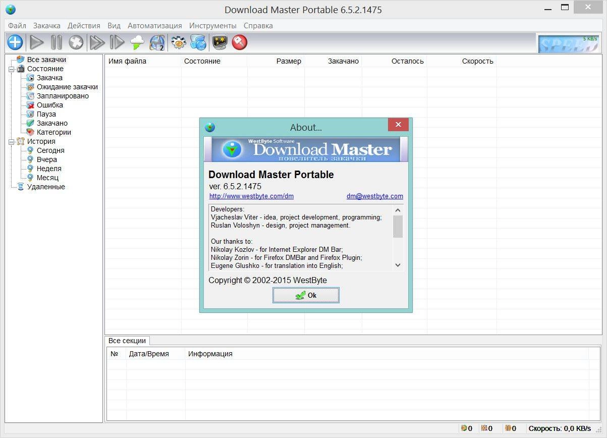Click the dm@westbyte.com email link
607x438 pixels.
[x=375, y=196]
